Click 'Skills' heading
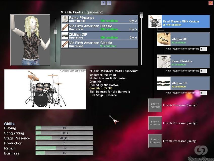The width and height of the screenshot is (214, 161). click(x=9, y=124)
